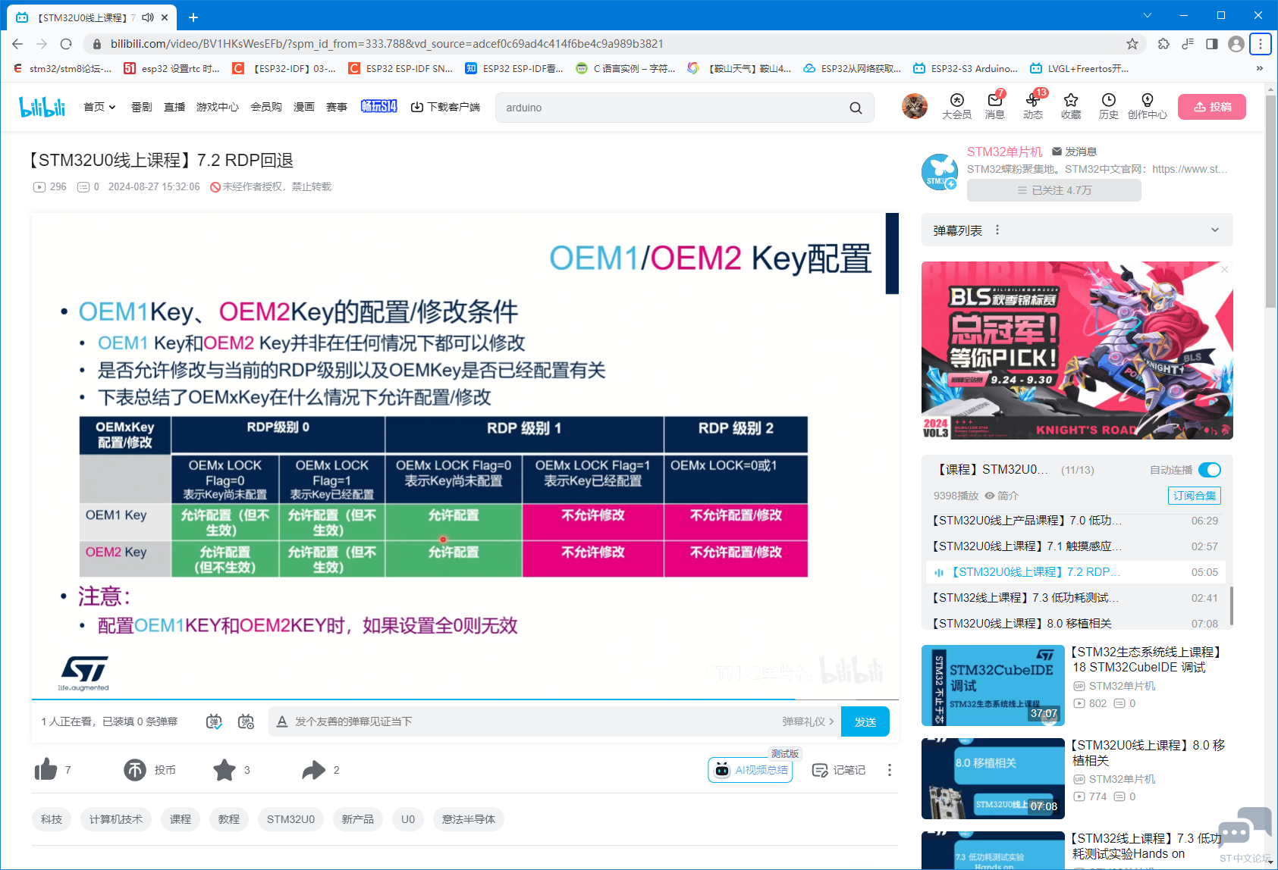Click the user avatar in header
Viewport: 1278px width, 870px height.
tap(915, 106)
